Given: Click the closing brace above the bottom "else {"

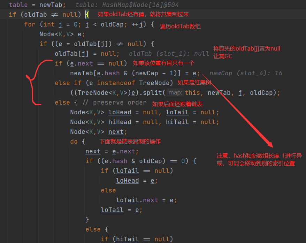Looking at the screenshot, I should coord(87,220).
